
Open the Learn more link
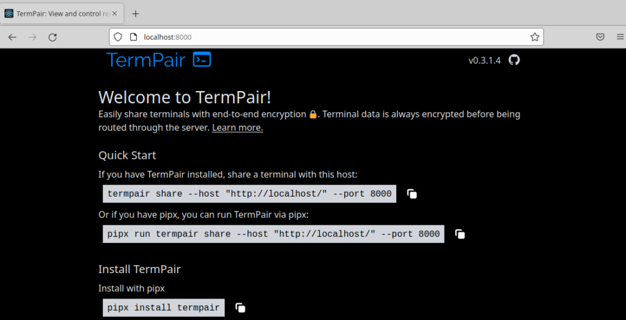(238, 128)
